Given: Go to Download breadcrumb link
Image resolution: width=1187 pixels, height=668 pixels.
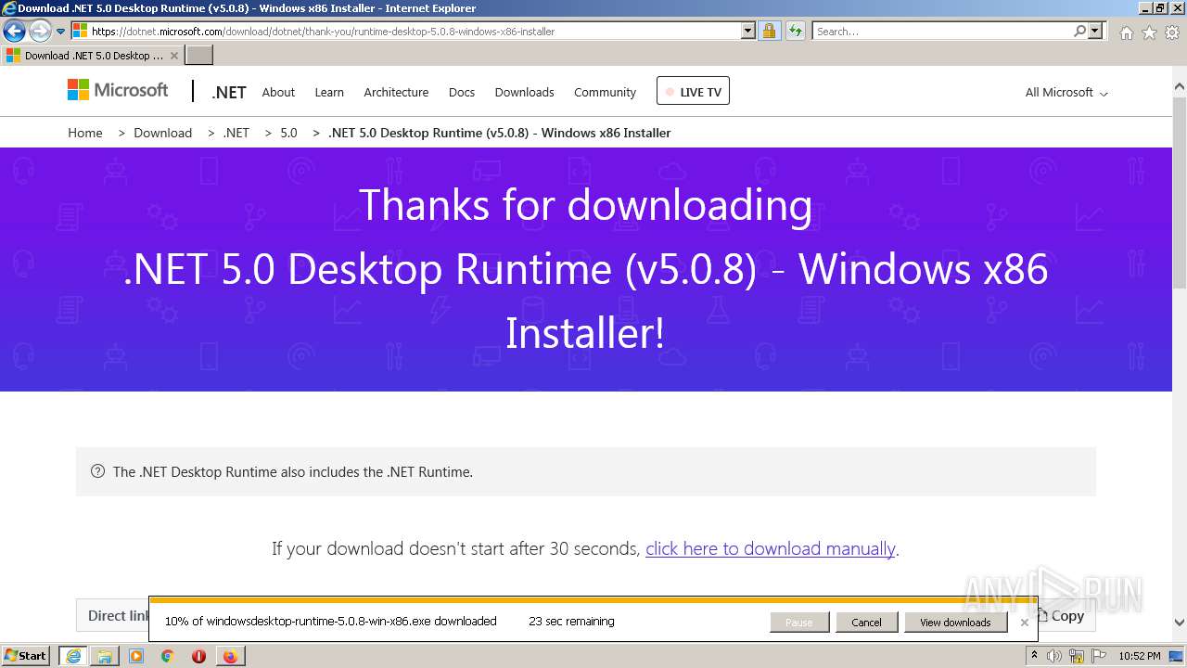Looking at the screenshot, I should (162, 133).
